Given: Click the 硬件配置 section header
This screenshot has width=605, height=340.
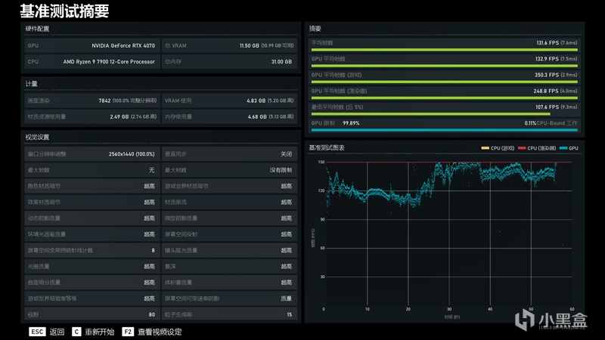Looking at the screenshot, I should 37,29.
